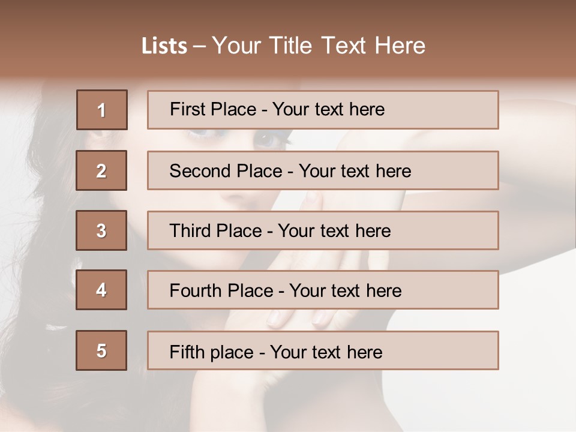Select the Second Place text box
Screen dimensions: 576x432
(x=323, y=170)
